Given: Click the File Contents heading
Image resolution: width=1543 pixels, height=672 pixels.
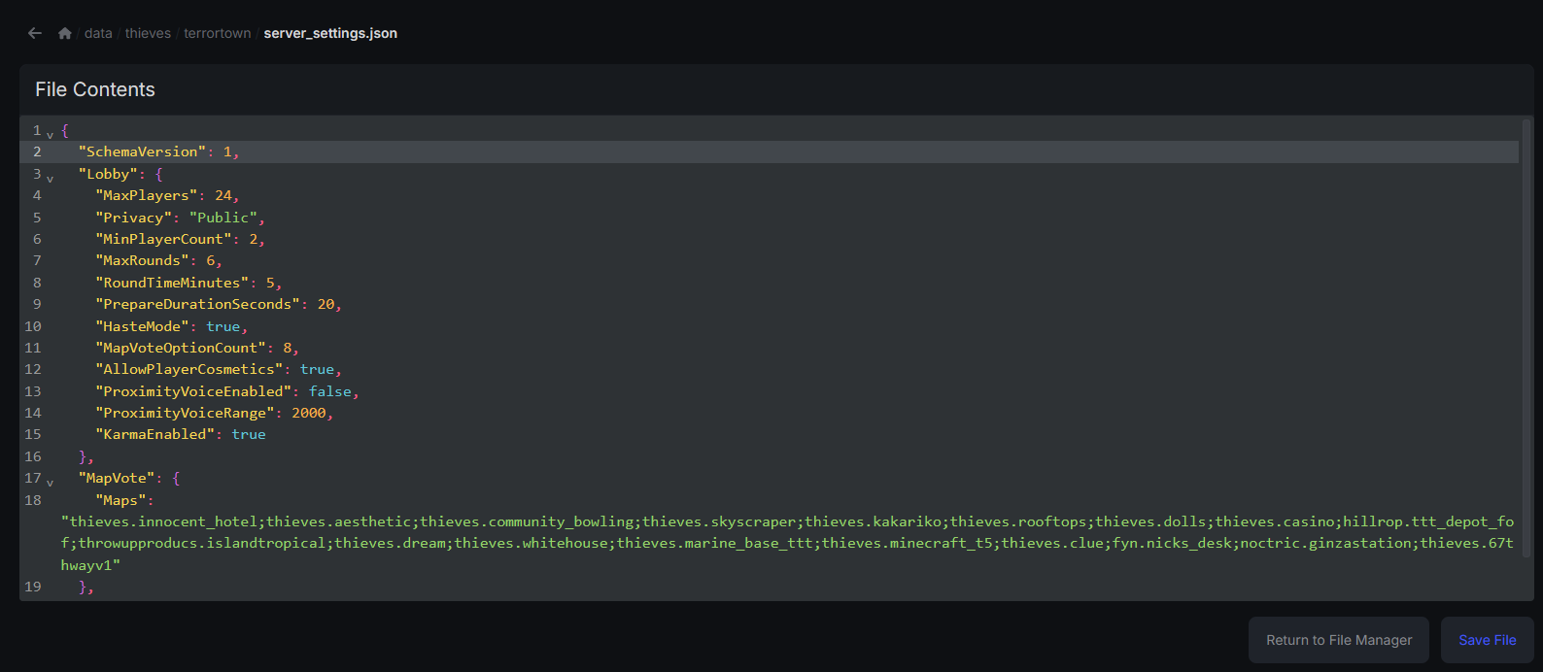Looking at the screenshot, I should (x=95, y=89).
